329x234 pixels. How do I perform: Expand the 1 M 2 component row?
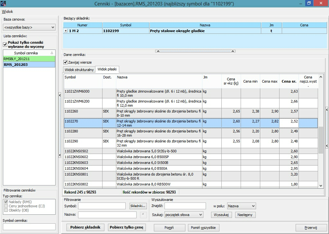(x=66, y=31)
